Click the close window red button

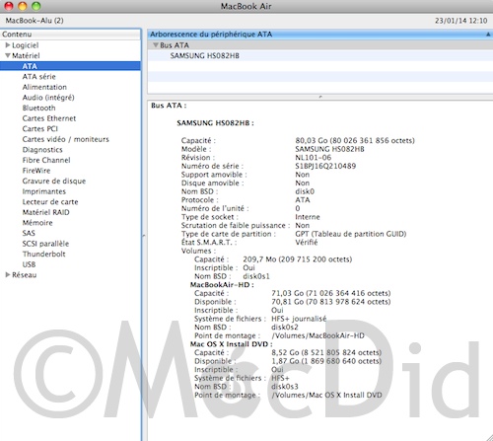click(x=9, y=6)
